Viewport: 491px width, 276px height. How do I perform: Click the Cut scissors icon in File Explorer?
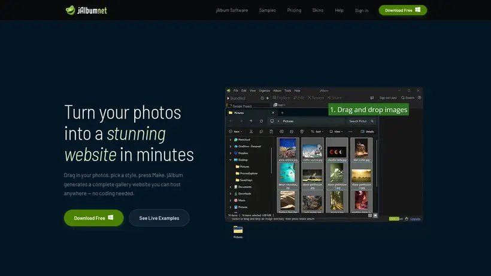[x=251, y=132]
